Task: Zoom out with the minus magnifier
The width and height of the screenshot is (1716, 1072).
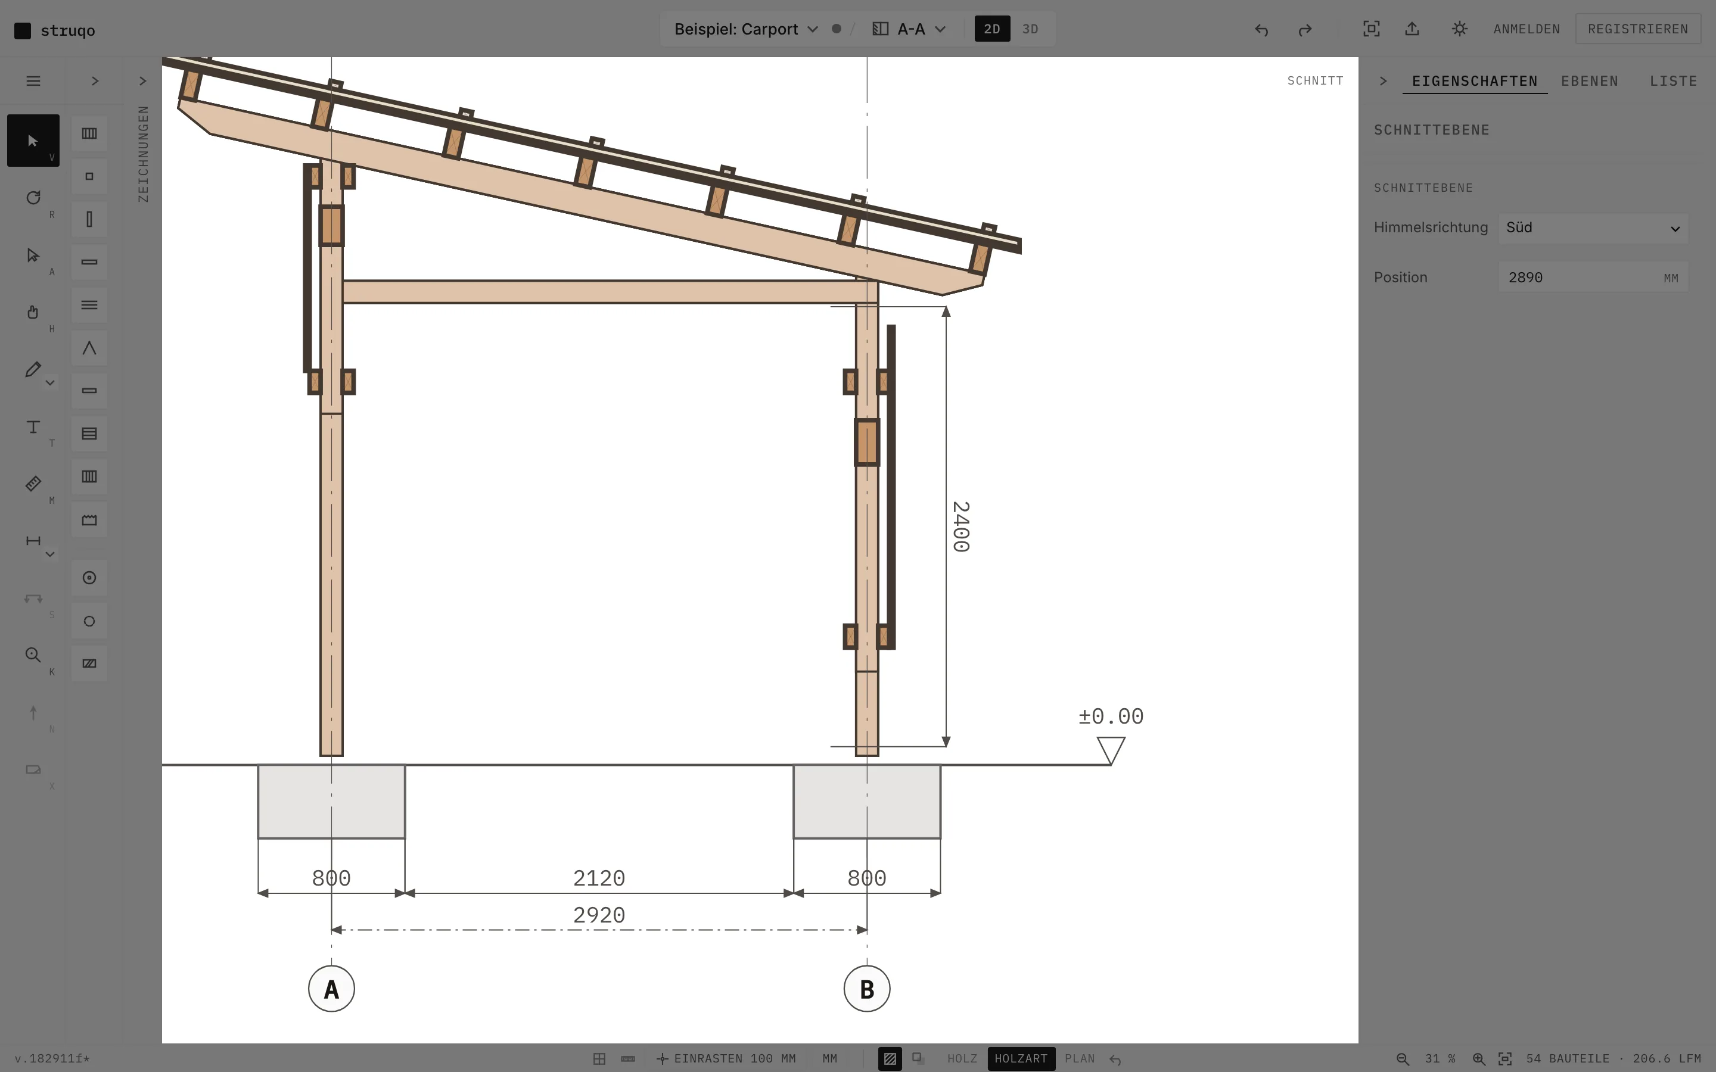Action: click(1403, 1058)
